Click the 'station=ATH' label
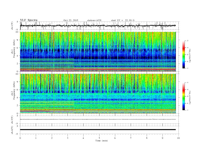This screenshot has width=201, height=155. pyautogui.click(x=94, y=20)
